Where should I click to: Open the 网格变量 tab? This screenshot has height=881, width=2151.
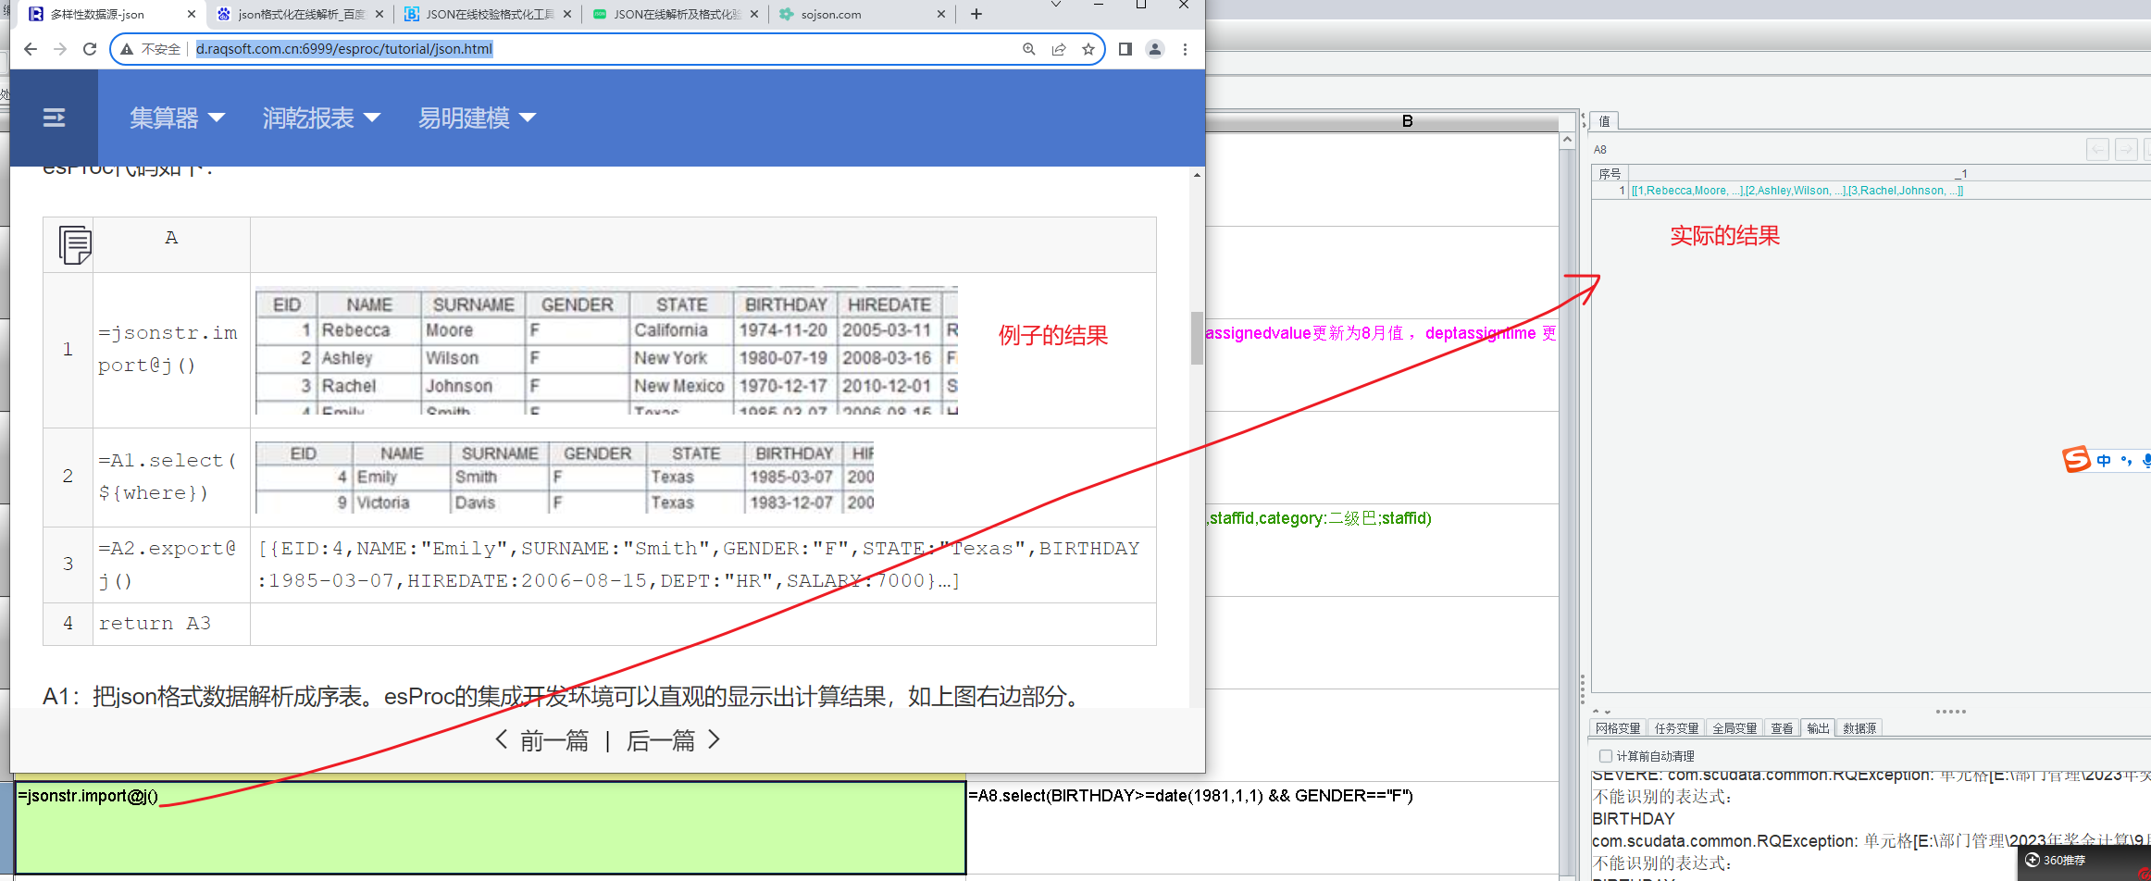coord(1617,728)
